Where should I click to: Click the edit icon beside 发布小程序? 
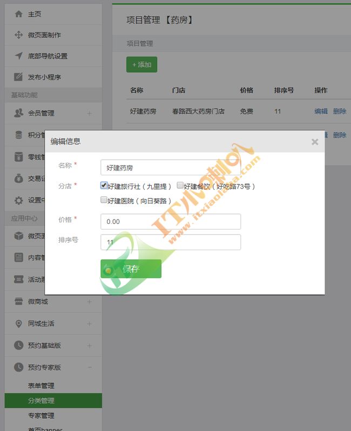18,77
